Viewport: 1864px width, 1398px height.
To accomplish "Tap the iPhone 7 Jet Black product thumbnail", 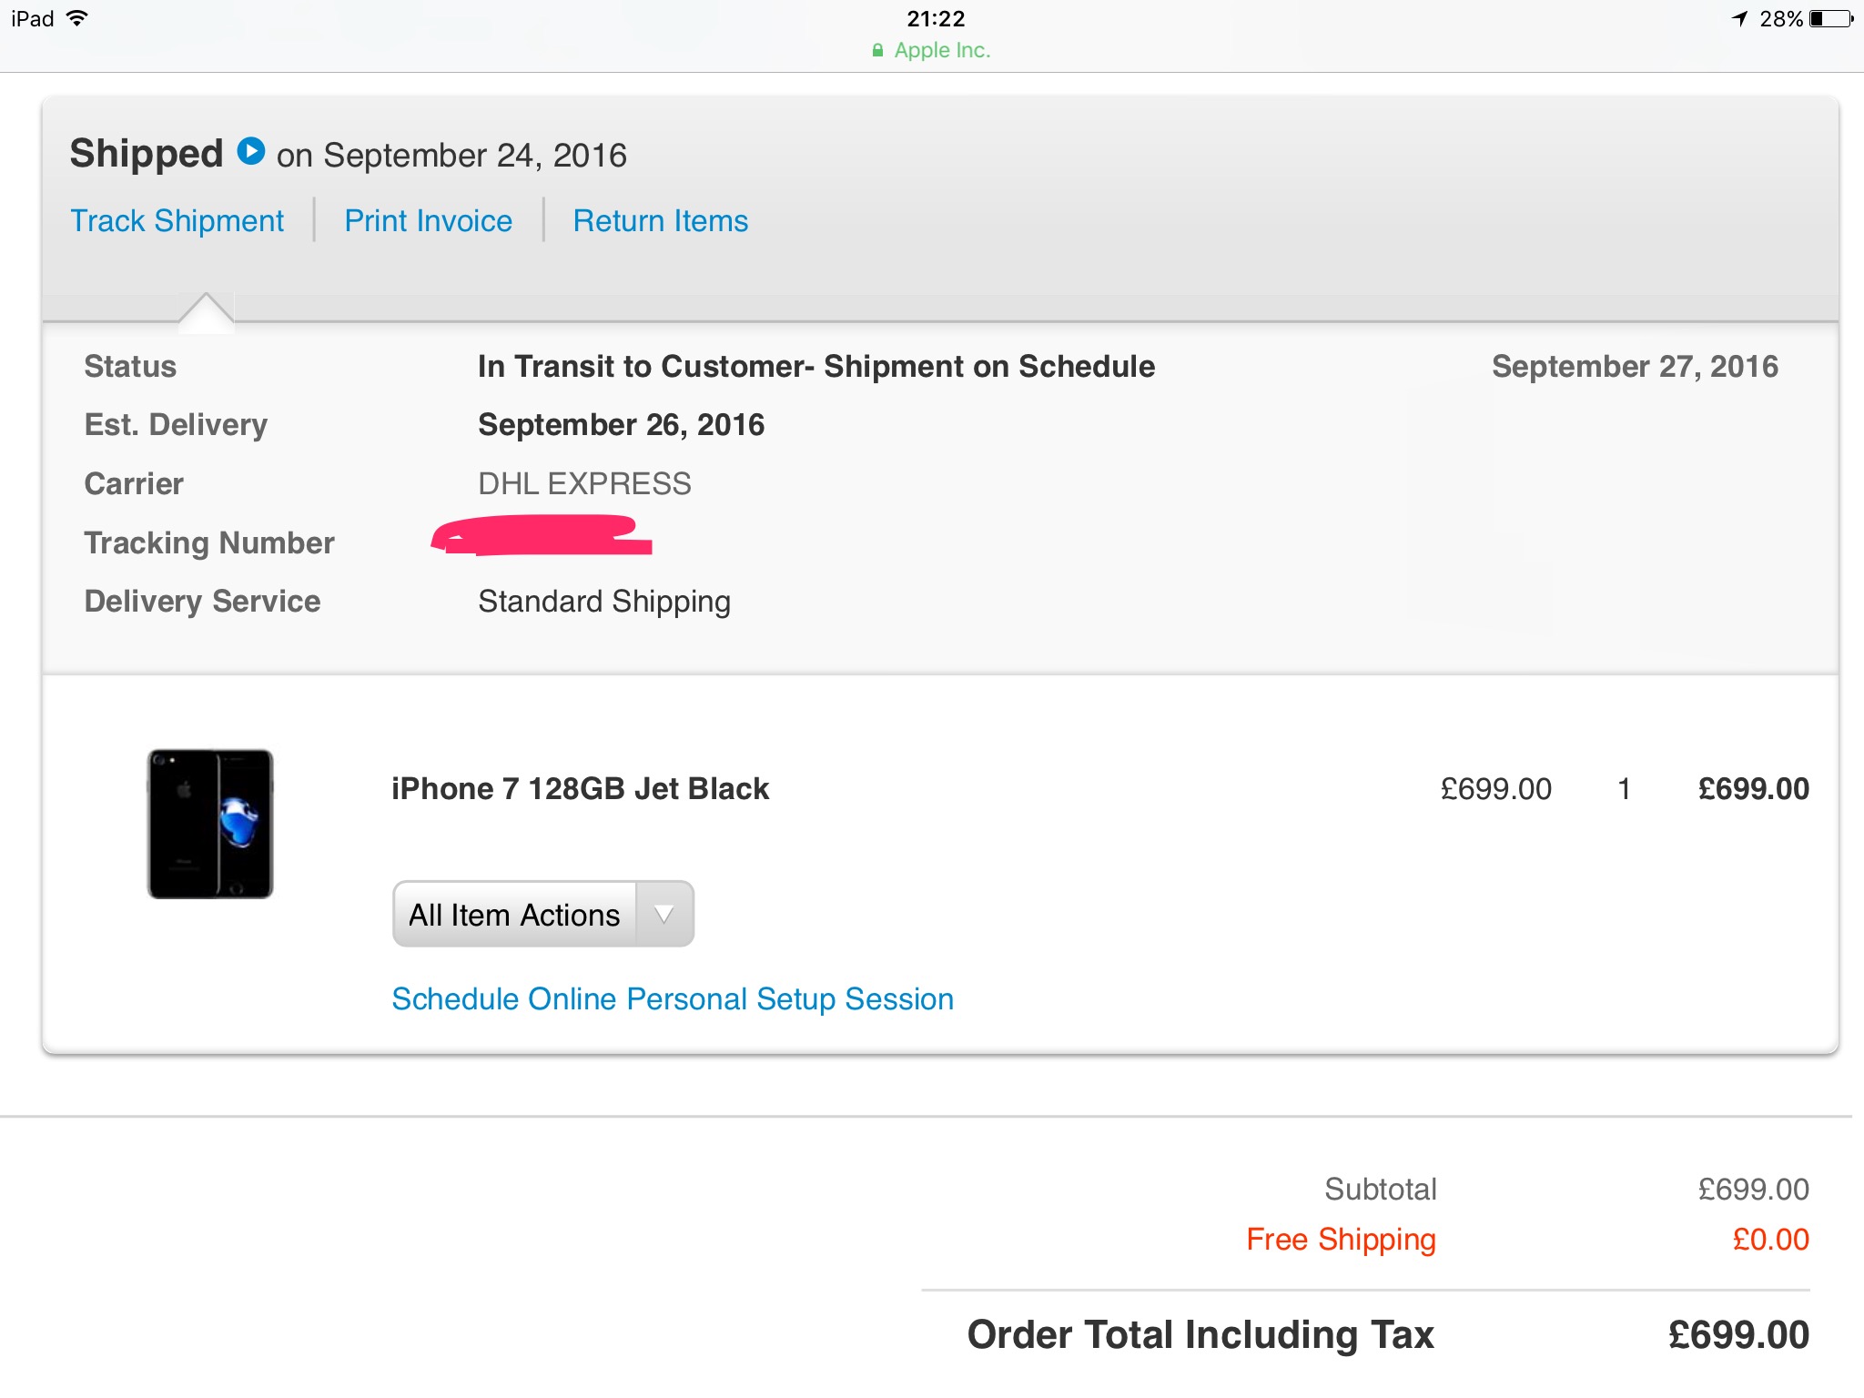I will pyautogui.click(x=210, y=824).
